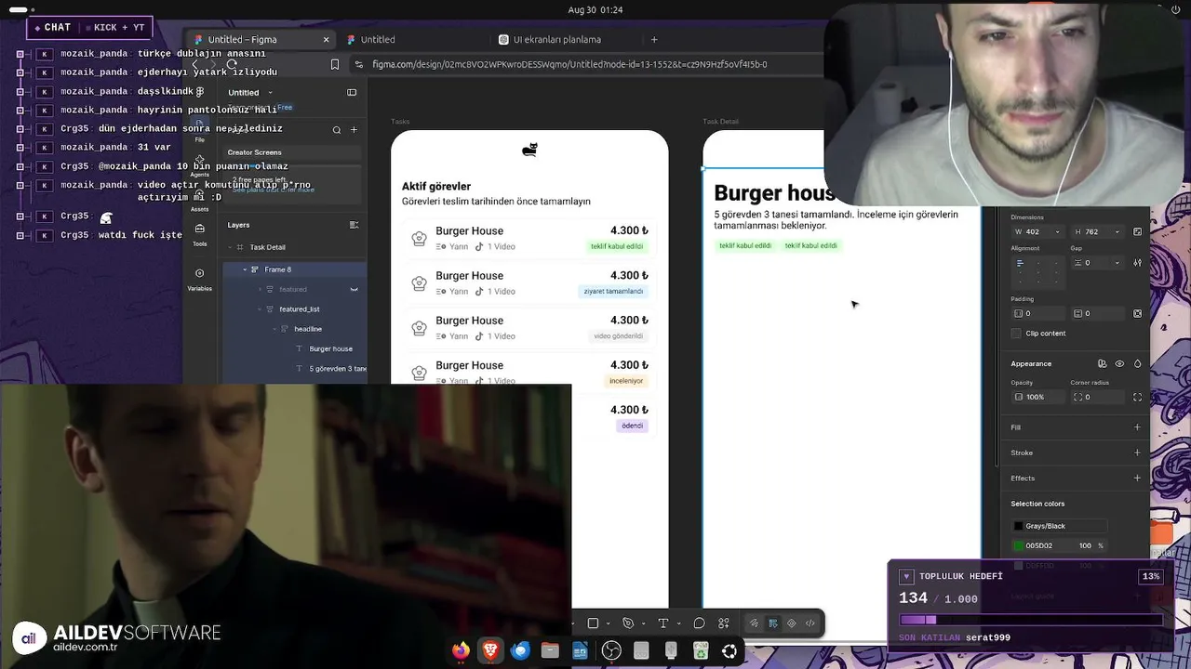The height and width of the screenshot is (669, 1191).
Task: Select the Rectangle shape tool
Action: pyautogui.click(x=593, y=623)
